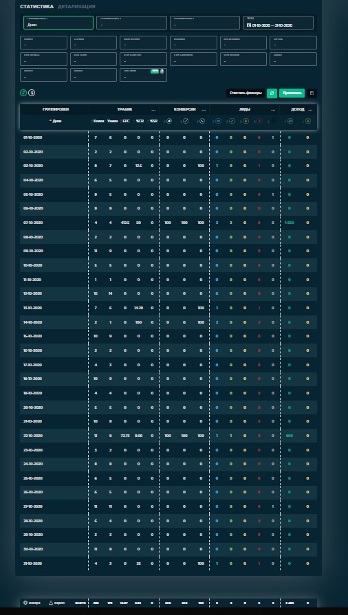Click the yellow leads column icon
This screenshot has width=348, height=615.
click(246, 121)
